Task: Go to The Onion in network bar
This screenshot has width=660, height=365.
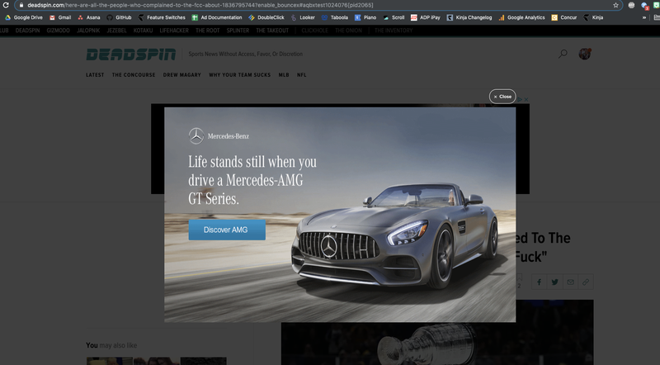Action: click(x=348, y=31)
